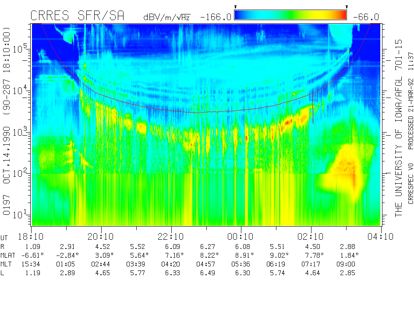Viewport: 414px width, 315px height.
Task: Click the L value '2.89'
Action: click(x=67, y=273)
